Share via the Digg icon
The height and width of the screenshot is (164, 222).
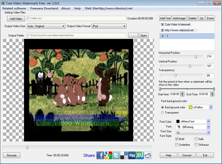pyautogui.click(x=132, y=155)
